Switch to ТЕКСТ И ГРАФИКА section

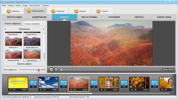(x=89, y=17)
